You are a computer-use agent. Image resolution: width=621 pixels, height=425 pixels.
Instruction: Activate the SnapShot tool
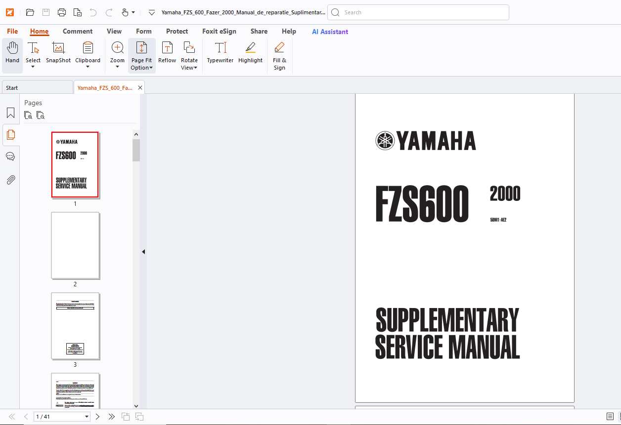[x=58, y=53]
